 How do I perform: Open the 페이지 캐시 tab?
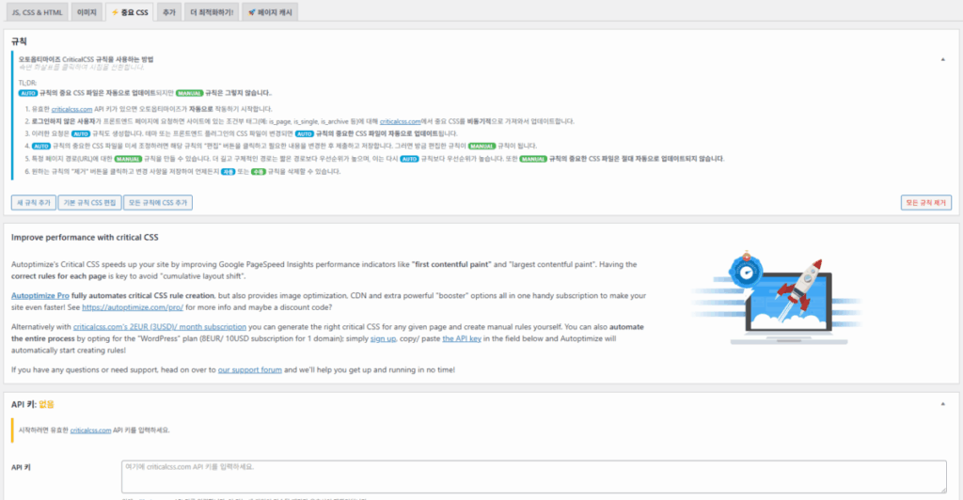(x=272, y=12)
